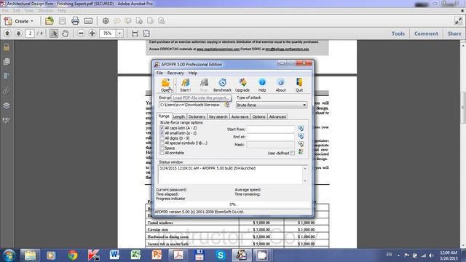Open Chrome from the taskbar
Screen dimensions: 466x262
72,255
